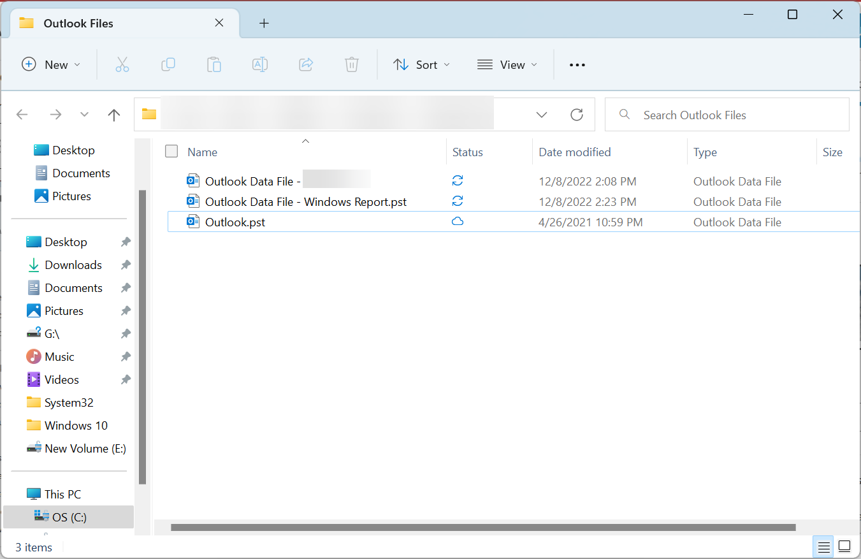
Task: Select Outlook Data File - Windows Report.pst
Action: pos(306,202)
